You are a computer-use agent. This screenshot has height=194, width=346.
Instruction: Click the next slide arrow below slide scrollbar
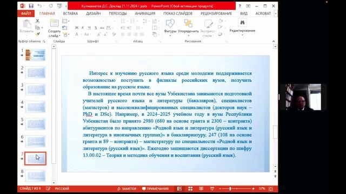coord(275,176)
